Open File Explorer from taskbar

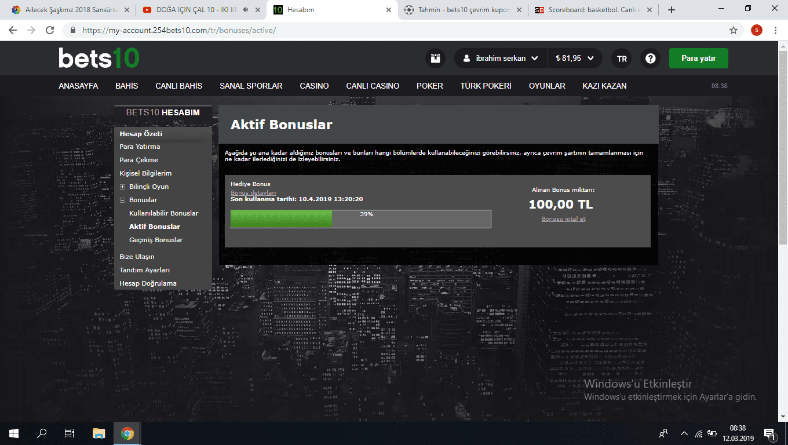point(99,433)
